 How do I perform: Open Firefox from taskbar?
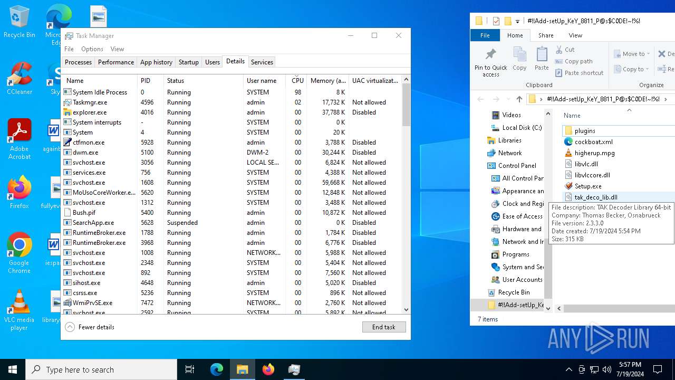[x=268, y=369]
